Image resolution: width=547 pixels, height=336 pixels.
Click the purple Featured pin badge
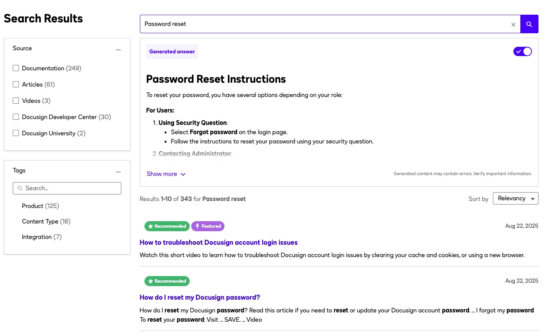[208, 226]
